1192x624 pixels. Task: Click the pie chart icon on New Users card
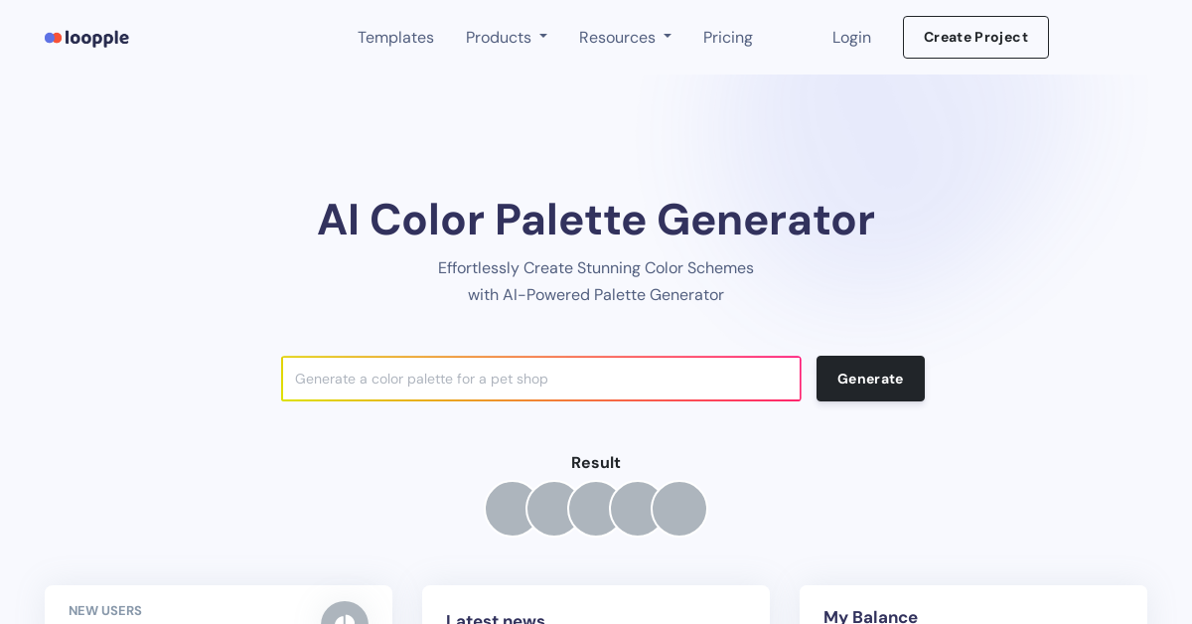(x=345, y=621)
